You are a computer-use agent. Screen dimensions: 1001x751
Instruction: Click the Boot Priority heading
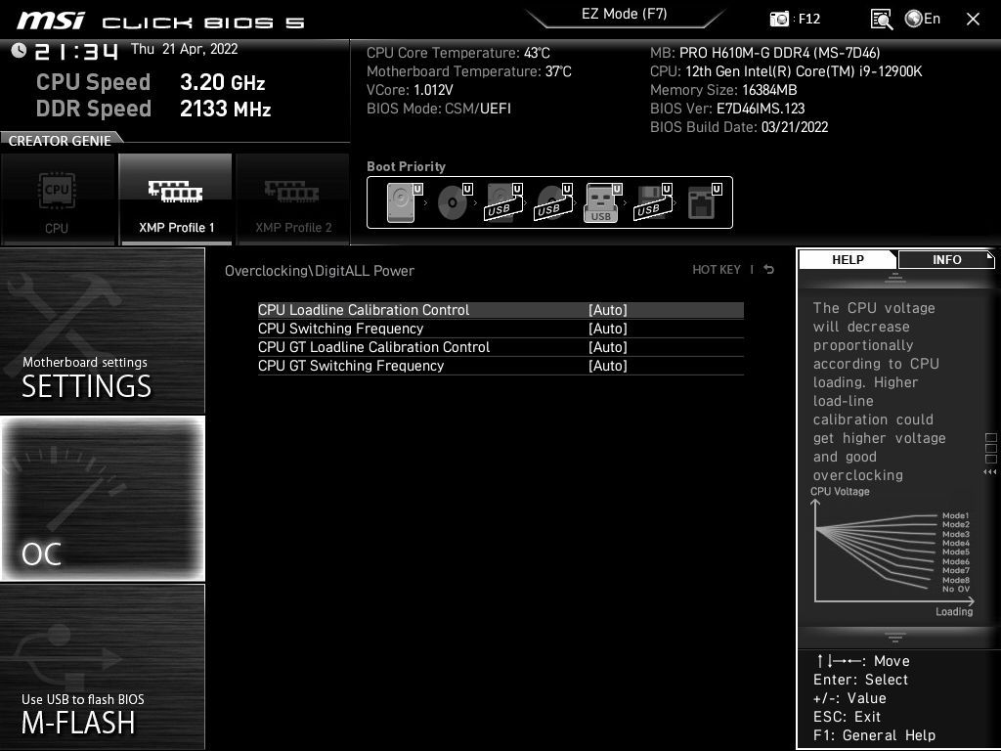406,166
